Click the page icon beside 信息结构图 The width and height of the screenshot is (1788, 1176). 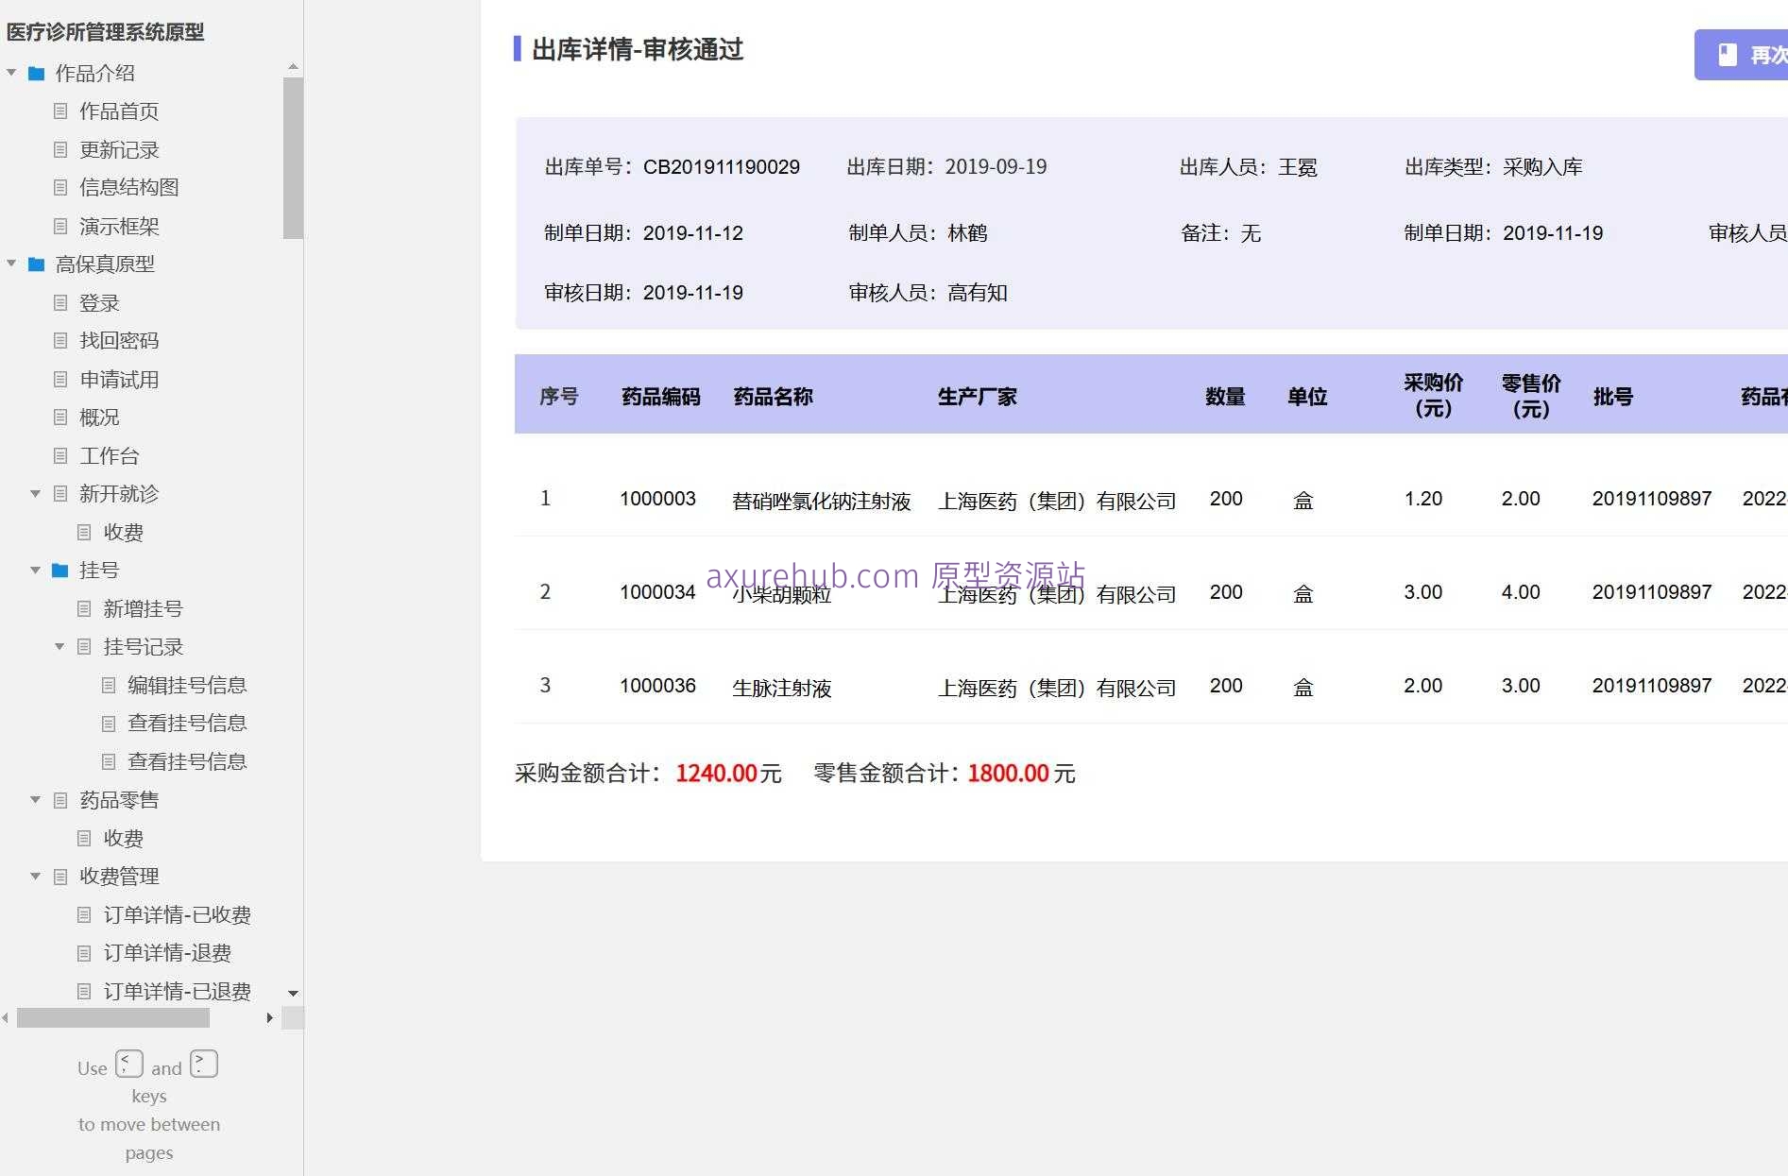point(60,187)
